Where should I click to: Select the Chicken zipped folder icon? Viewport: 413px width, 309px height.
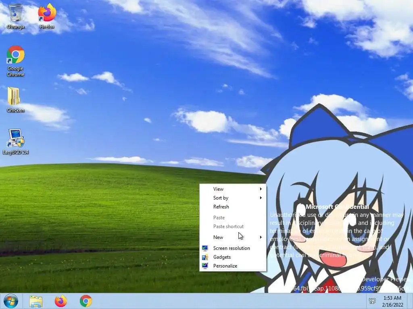tap(15, 100)
